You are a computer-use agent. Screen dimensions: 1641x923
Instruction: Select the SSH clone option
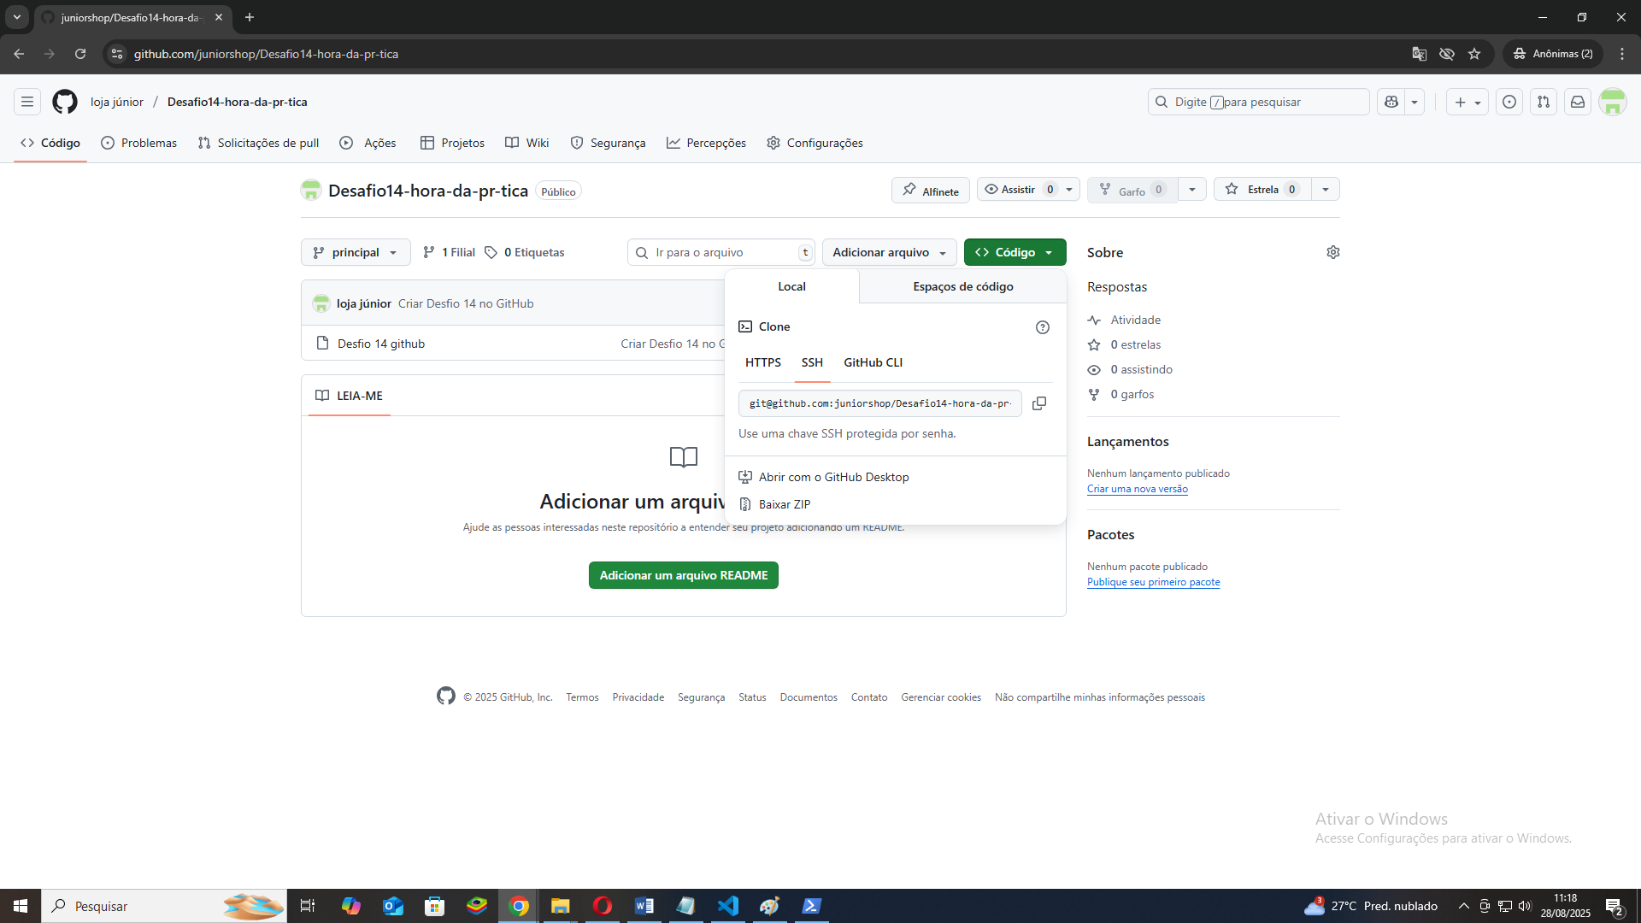812,362
